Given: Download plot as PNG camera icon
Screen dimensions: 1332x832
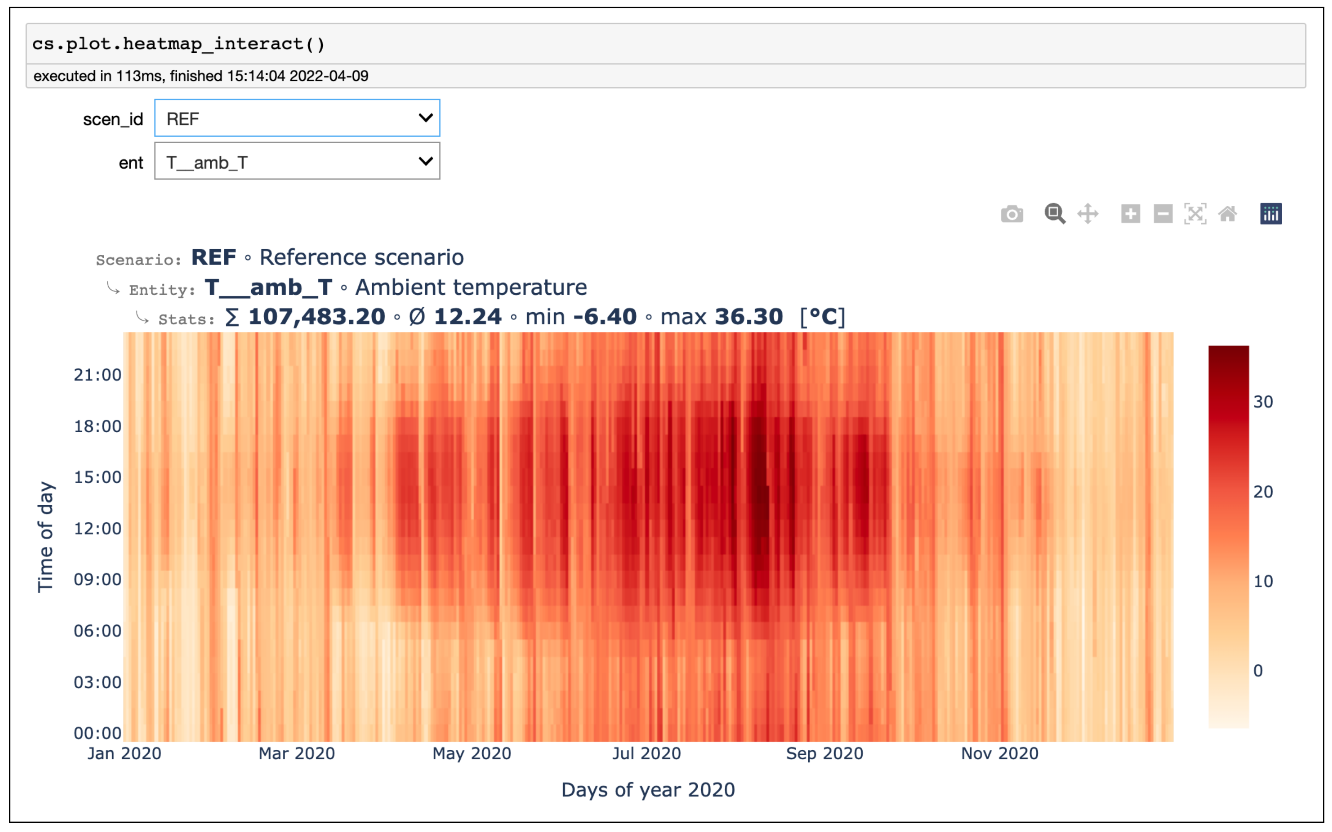Looking at the screenshot, I should pos(1012,213).
